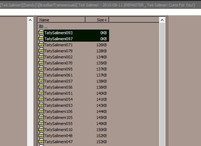Select file TatySalimeni079 in the list
This screenshot has width=201, height=146.
(58, 51)
